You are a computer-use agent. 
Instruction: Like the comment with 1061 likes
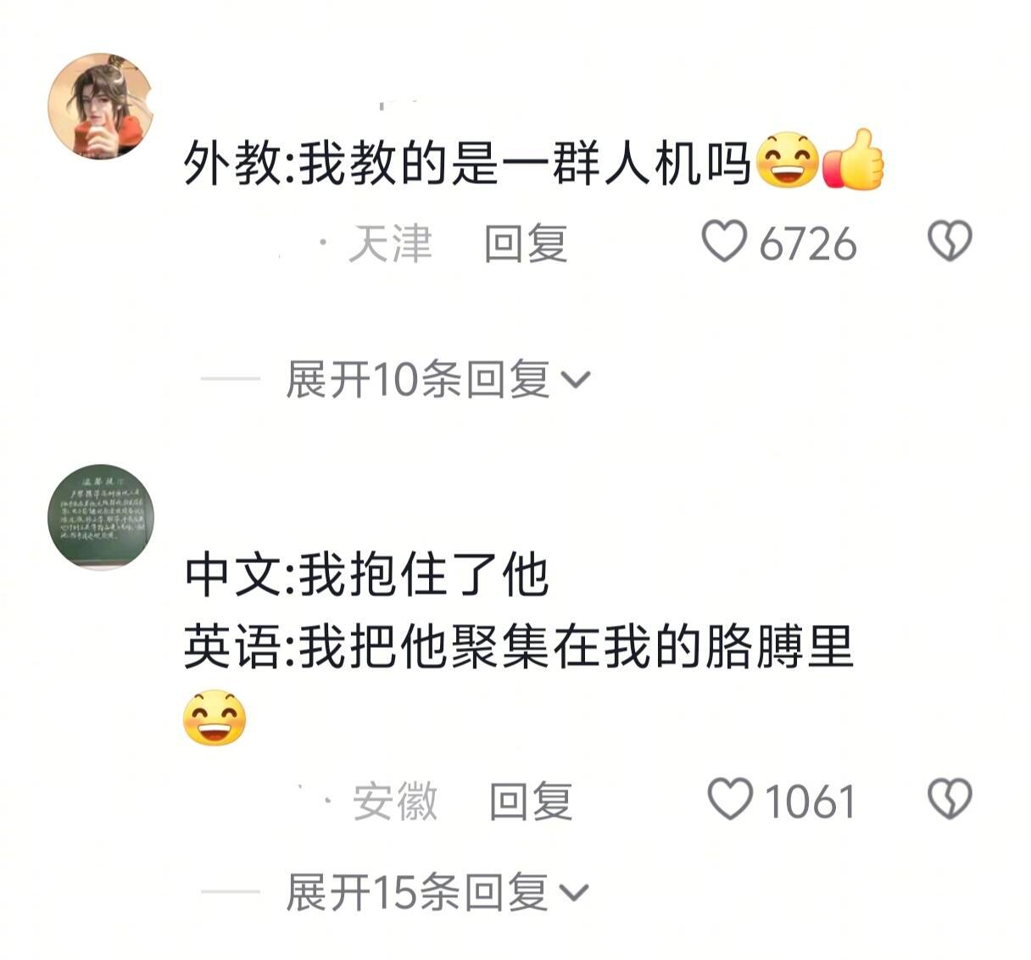click(x=730, y=799)
